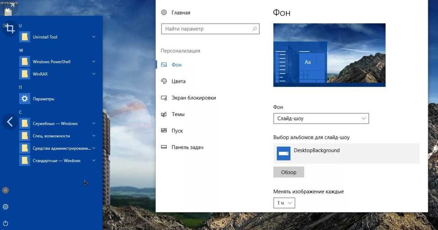Click the Панель задач bar icon
Viewport: 438px width, 230px height.
pyautogui.click(x=164, y=147)
